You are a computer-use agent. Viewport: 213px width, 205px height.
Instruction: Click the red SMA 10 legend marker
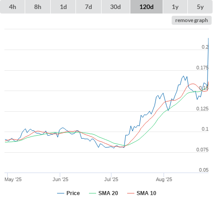131,193
